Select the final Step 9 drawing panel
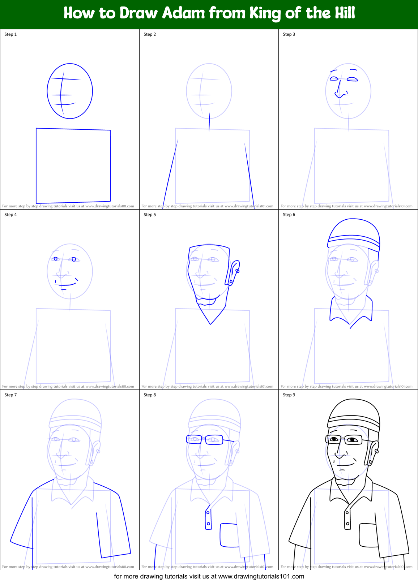 click(x=348, y=480)
